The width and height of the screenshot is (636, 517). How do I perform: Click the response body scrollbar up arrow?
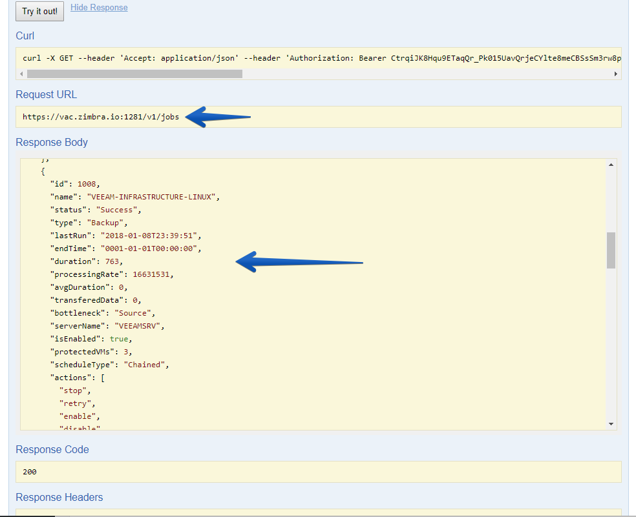[611, 165]
